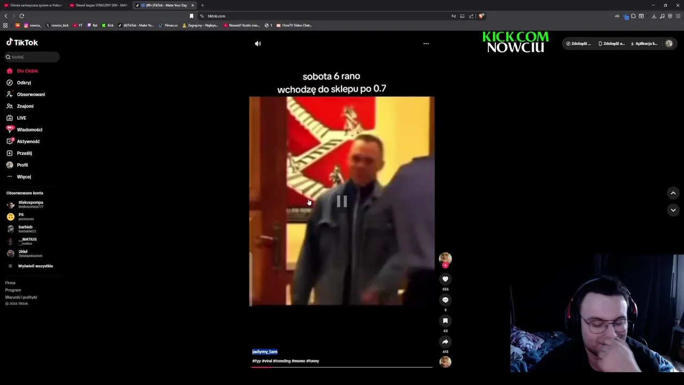Click the Szukaj search field
Screen dimensions: 684x385
(32, 57)
